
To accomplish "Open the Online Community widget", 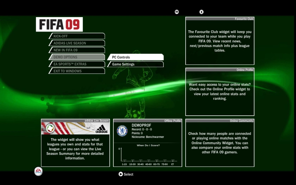I will coord(220,143).
